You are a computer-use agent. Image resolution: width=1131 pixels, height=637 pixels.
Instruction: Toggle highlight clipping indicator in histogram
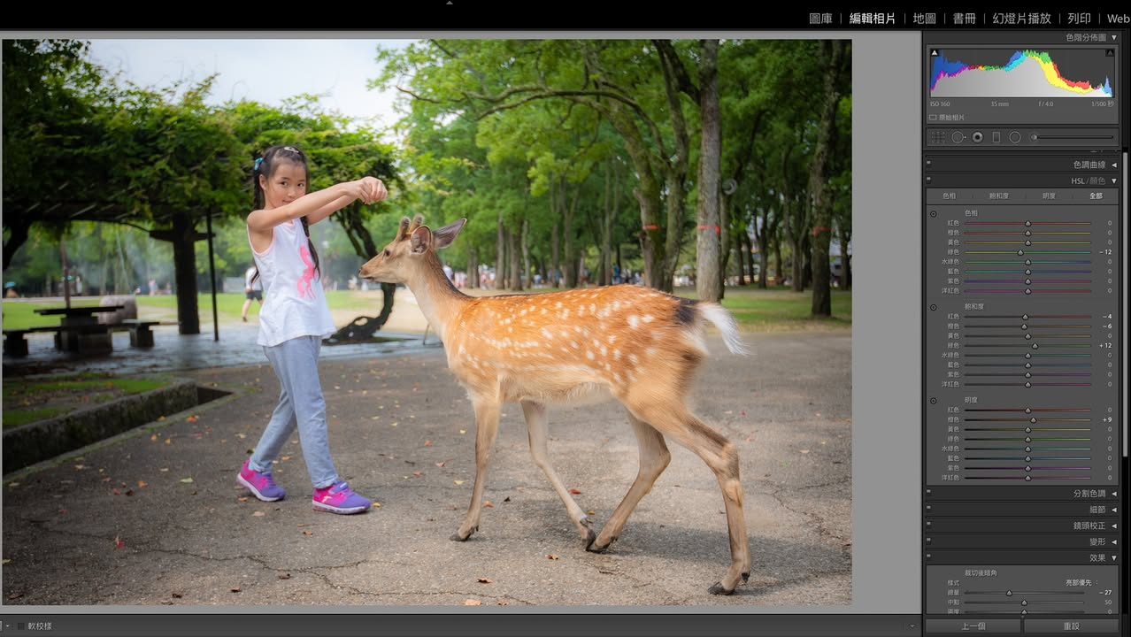click(1110, 53)
